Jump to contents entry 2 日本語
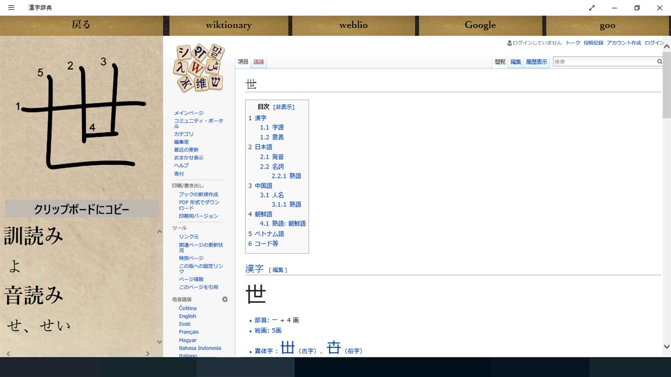 click(260, 147)
